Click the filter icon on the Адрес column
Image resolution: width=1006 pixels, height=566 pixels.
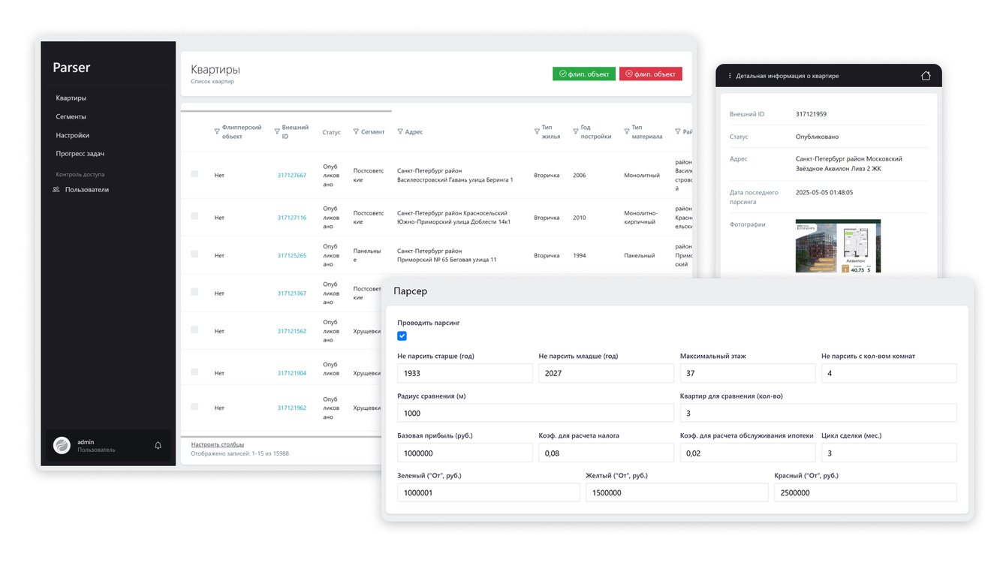(x=400, y=132)
